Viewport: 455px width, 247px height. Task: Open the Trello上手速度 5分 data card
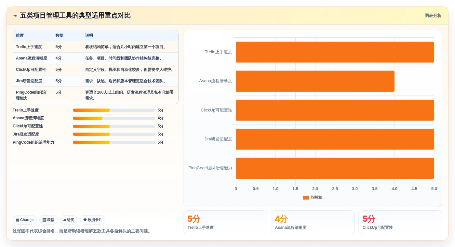[225, 222]
